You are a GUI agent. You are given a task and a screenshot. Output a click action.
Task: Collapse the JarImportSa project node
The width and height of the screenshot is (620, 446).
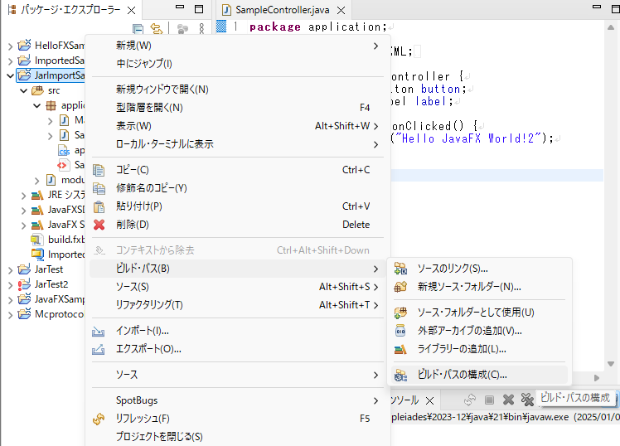coord(10,75)
